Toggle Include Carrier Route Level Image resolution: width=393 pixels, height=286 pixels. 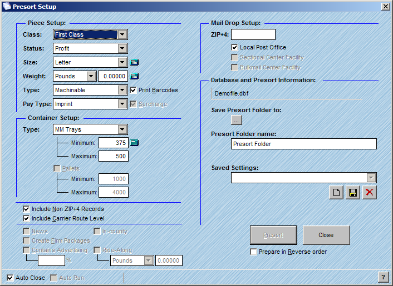click(26, 218)
